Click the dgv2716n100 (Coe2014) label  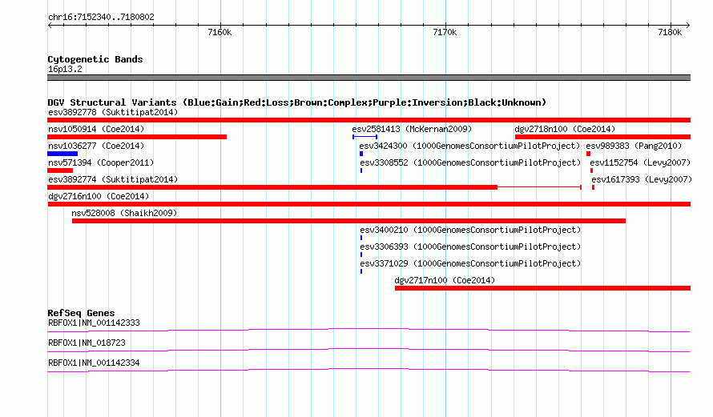pyautogui.click(x=99, y=196)
